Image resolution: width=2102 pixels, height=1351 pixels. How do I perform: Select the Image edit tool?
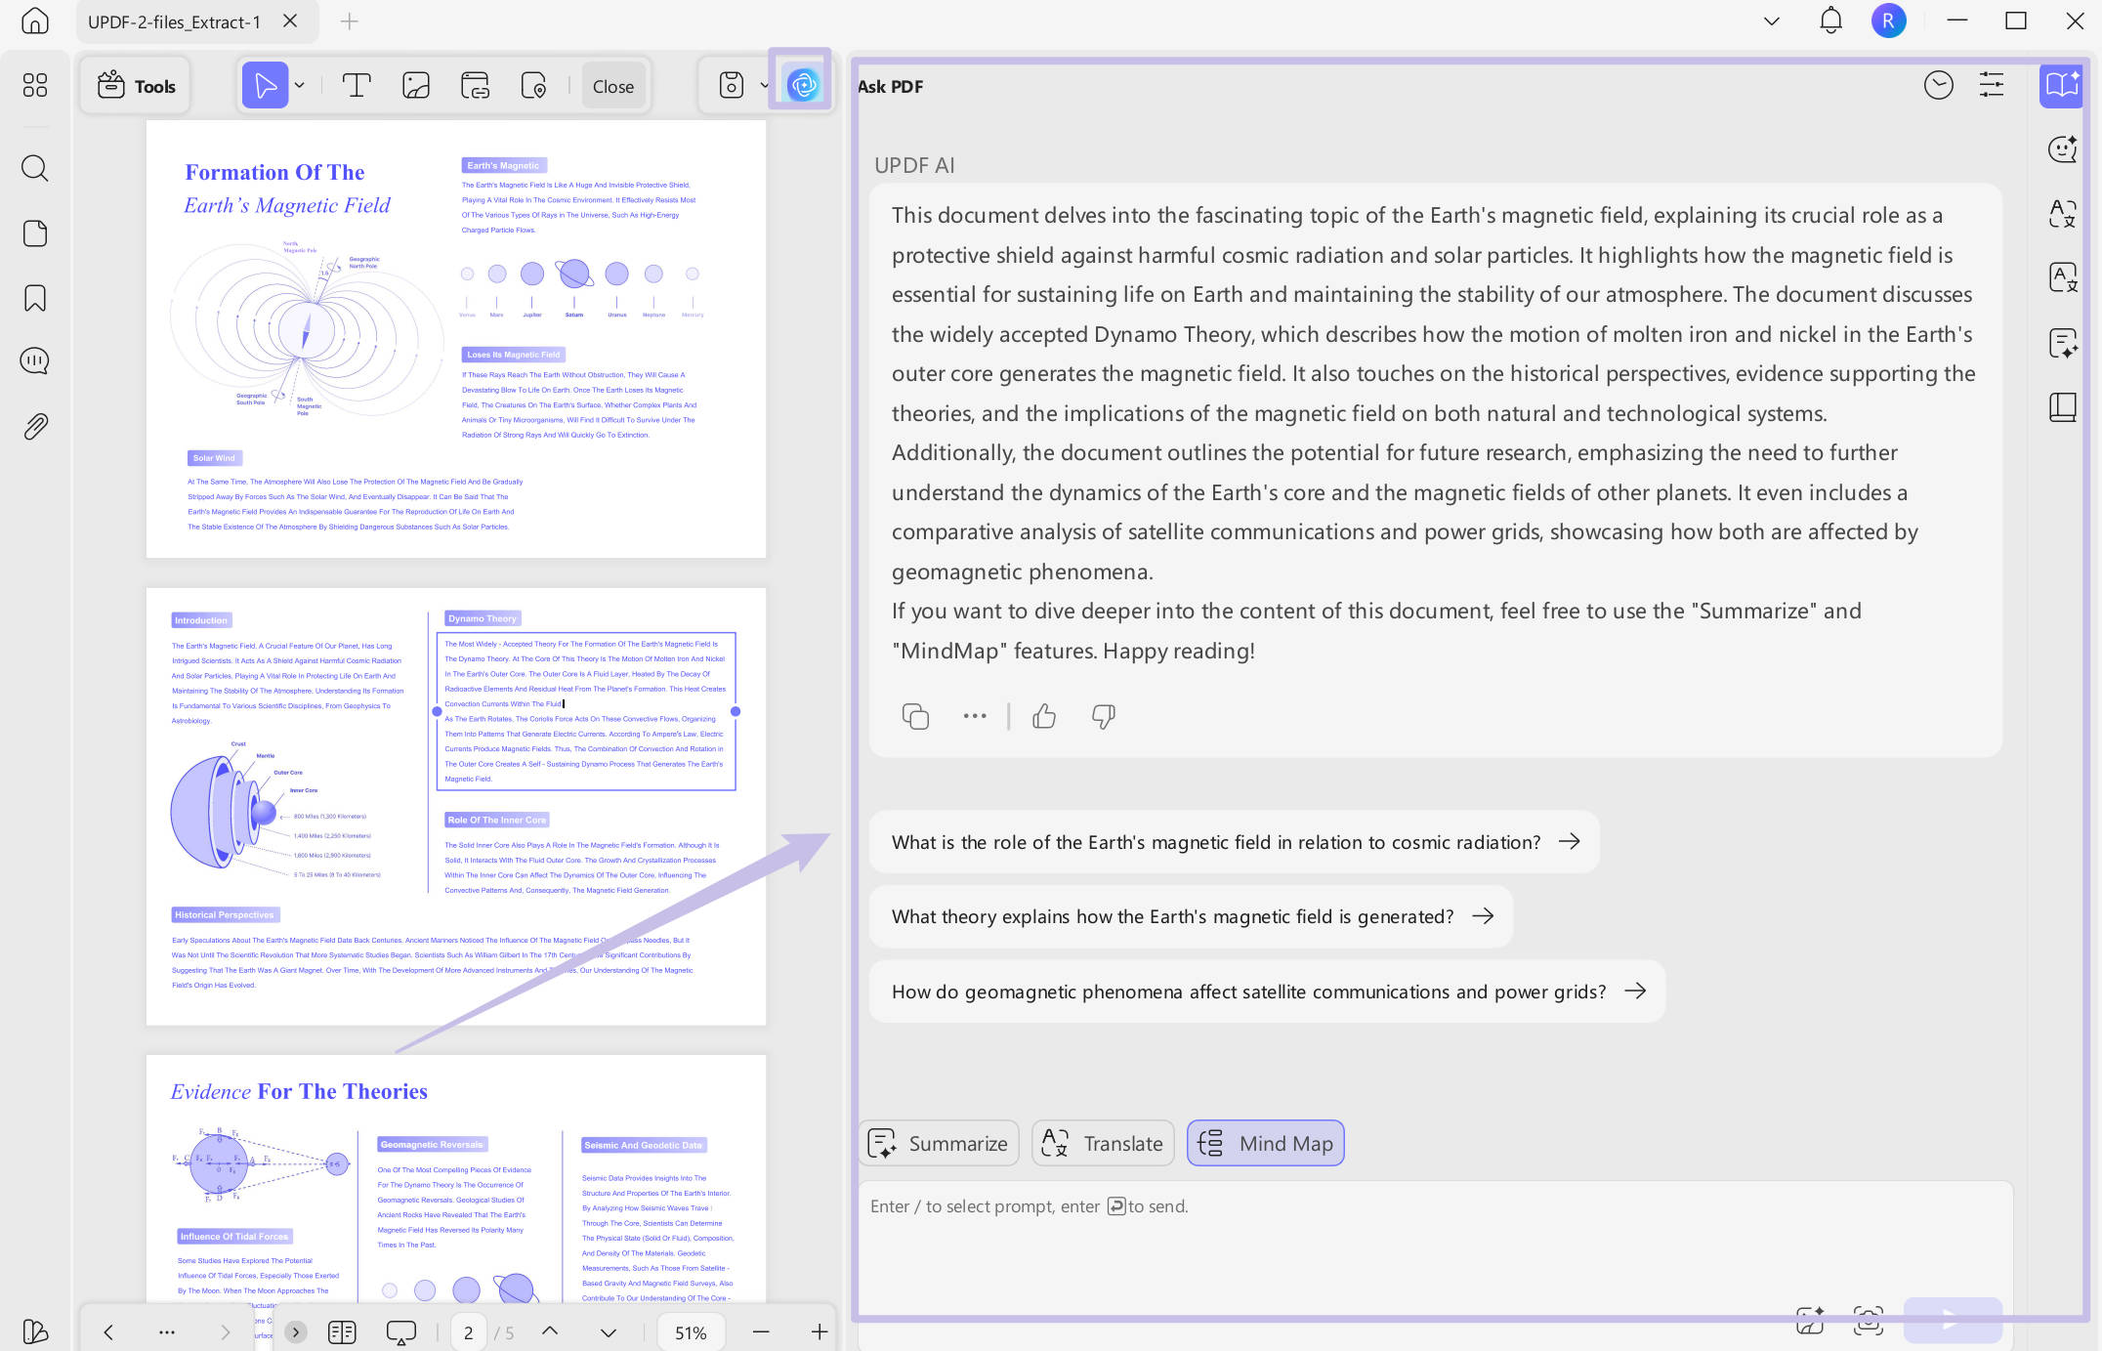click(416, 86)
